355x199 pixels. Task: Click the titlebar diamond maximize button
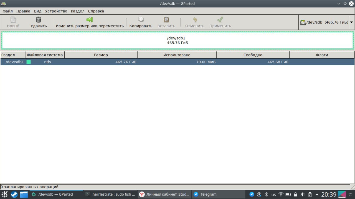345,4
